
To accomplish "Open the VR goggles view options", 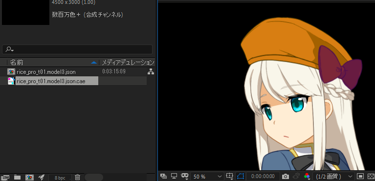I will pyautogui.click(x=185, y=177).
